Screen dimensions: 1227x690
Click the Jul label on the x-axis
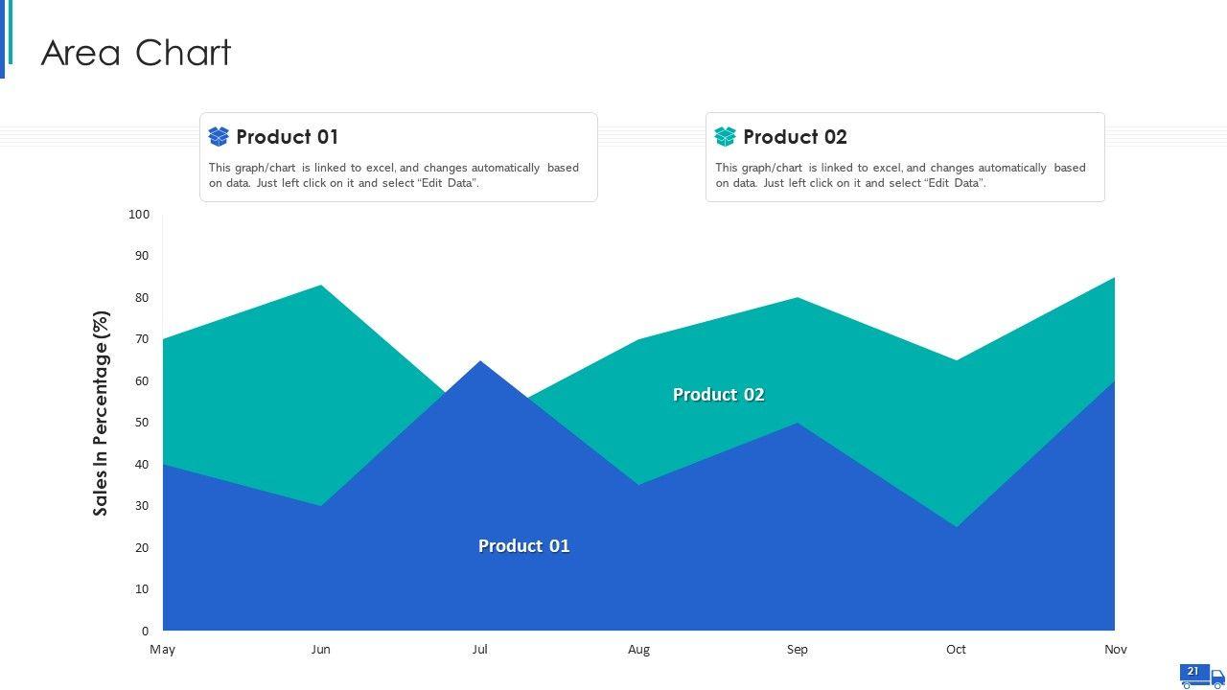(x=479, y=650)
